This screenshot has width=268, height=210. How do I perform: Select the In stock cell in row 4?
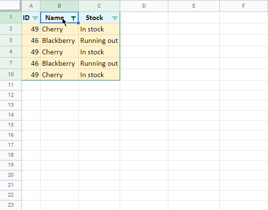click(x=99, y=52)
